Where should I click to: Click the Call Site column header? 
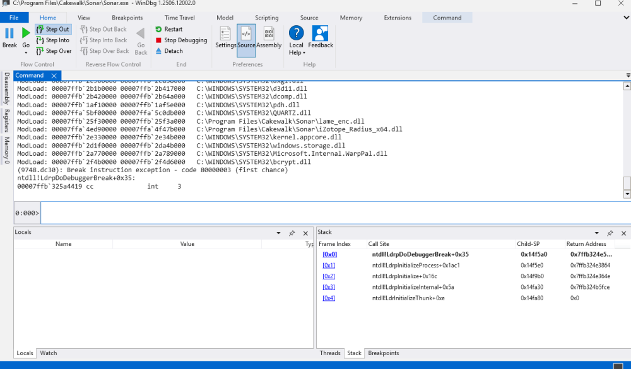(440, 244)
